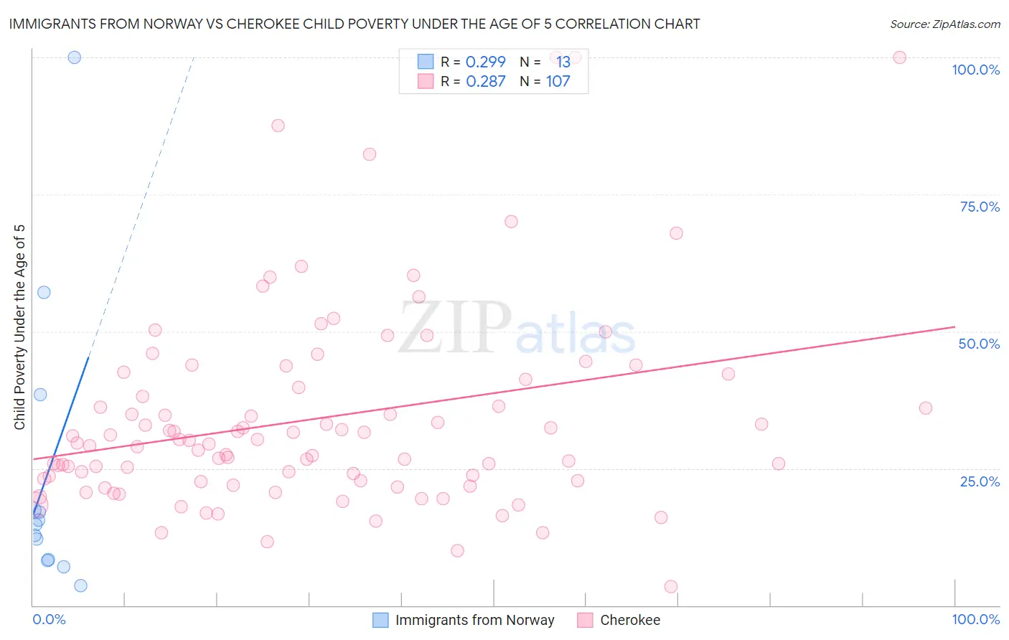The width and height of the screenshot is (1009, 640).
Task: Click the pink swatch beside R = 0.287
Action: 426,81
